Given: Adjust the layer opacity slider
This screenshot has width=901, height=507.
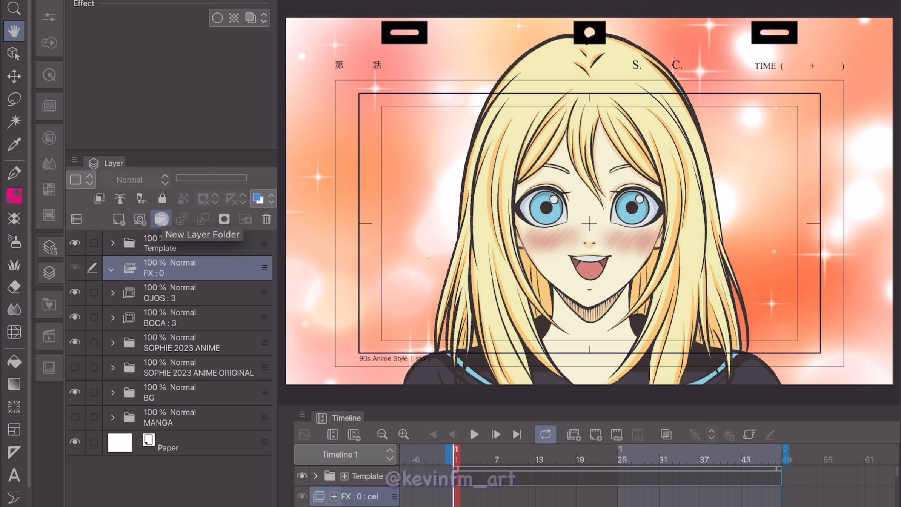Looking at the screenshot, I should pos(211,178).
